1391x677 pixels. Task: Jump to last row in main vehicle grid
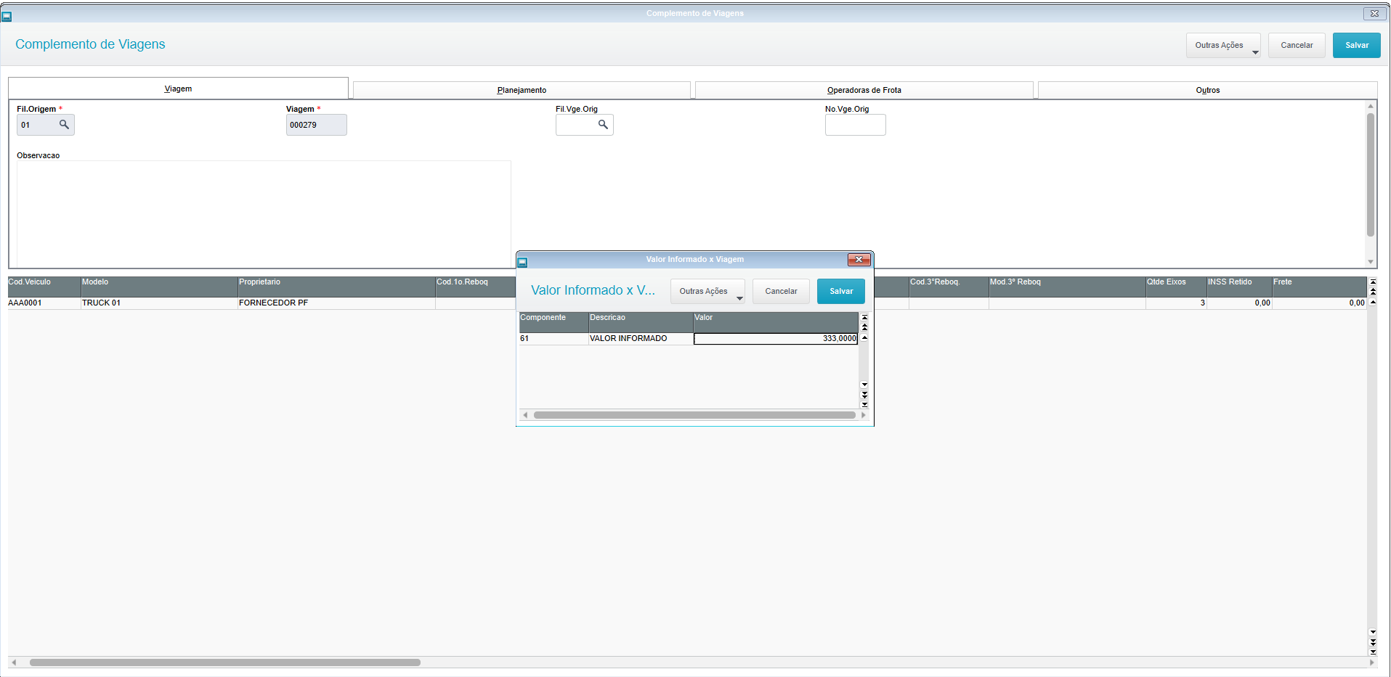pyautogui.click(x=1373, y=652)
